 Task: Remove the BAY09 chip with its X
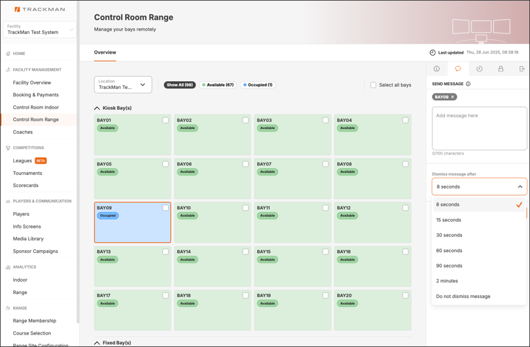coord(453,97)
